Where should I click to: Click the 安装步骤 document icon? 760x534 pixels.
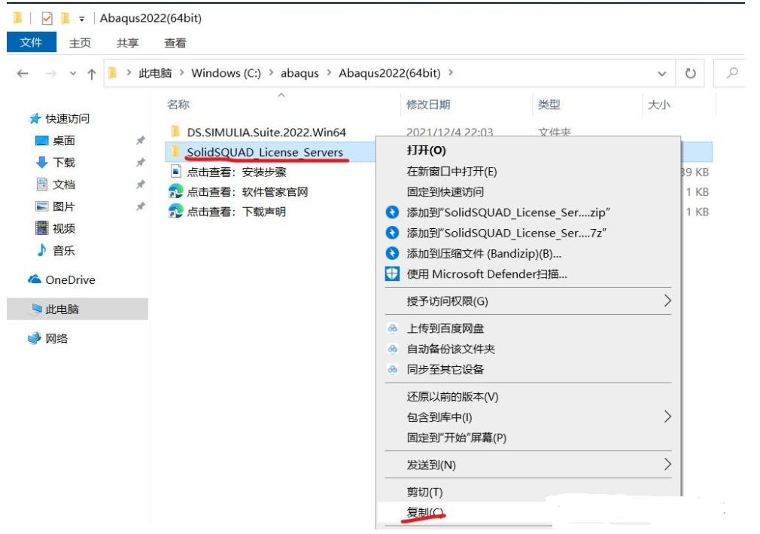pyautogui.click(x=176, y=172)
